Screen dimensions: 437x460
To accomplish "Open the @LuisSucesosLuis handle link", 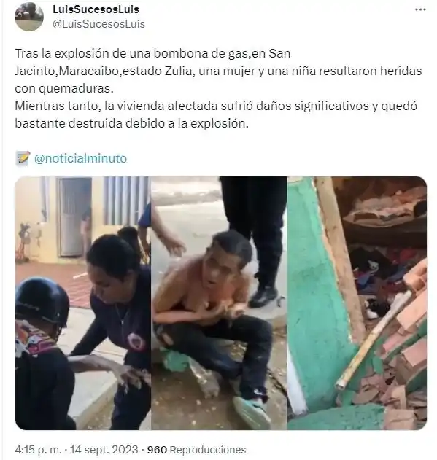I will (x=98, y=24).
